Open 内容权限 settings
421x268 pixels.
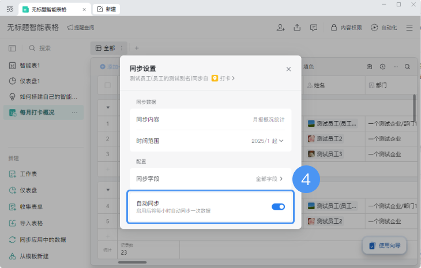click(x=346, y=28)
